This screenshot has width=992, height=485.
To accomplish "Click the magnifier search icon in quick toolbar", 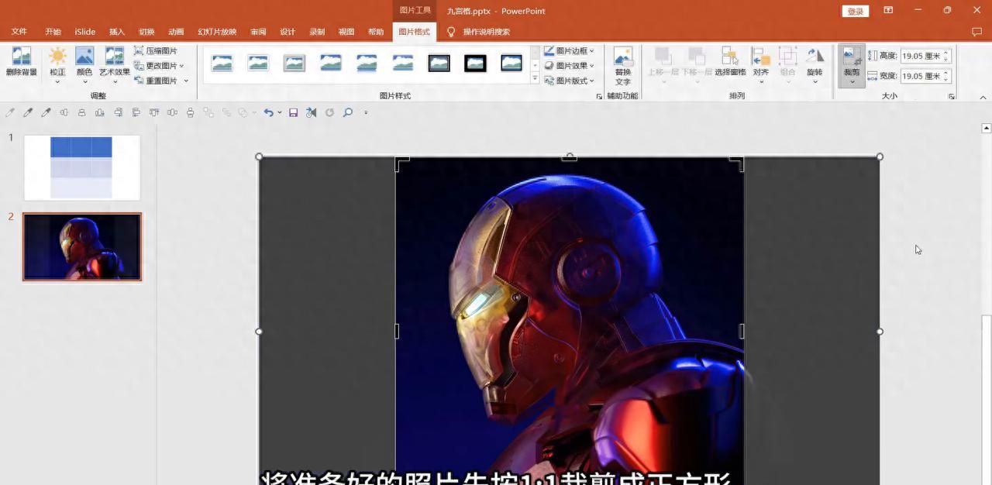I will pyautogui.click(x=348, y=112).
